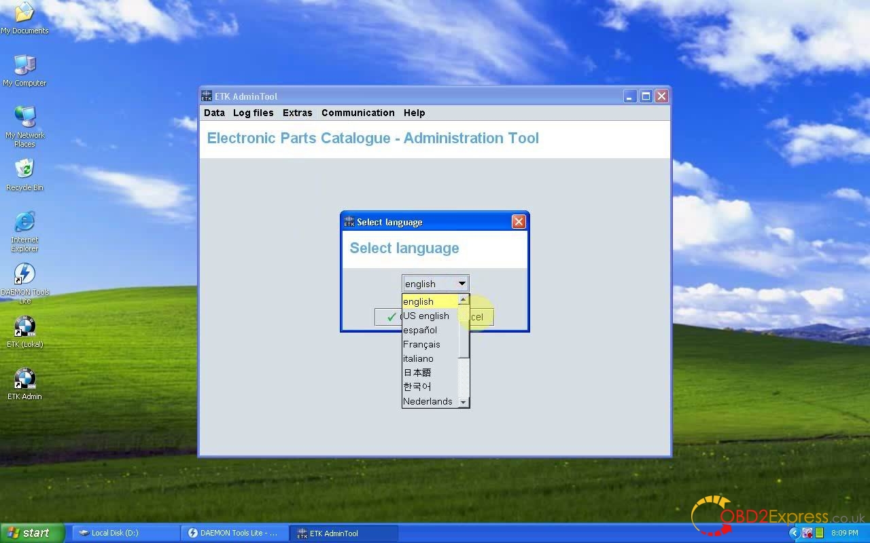Select US english from language list
870x543 pixels.
point(426,316)
